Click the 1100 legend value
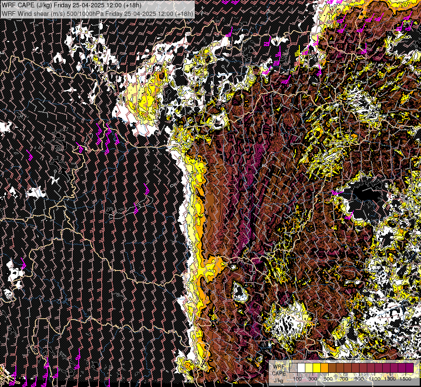The width and height of the screenshot is (421, 387). tap(375, 379)
